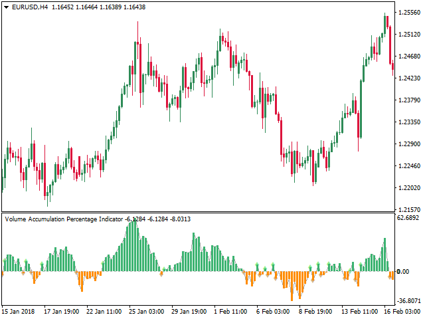Select price level 1.22020 on the scale
The image size is (425, 319).
(x=410, y=187)
